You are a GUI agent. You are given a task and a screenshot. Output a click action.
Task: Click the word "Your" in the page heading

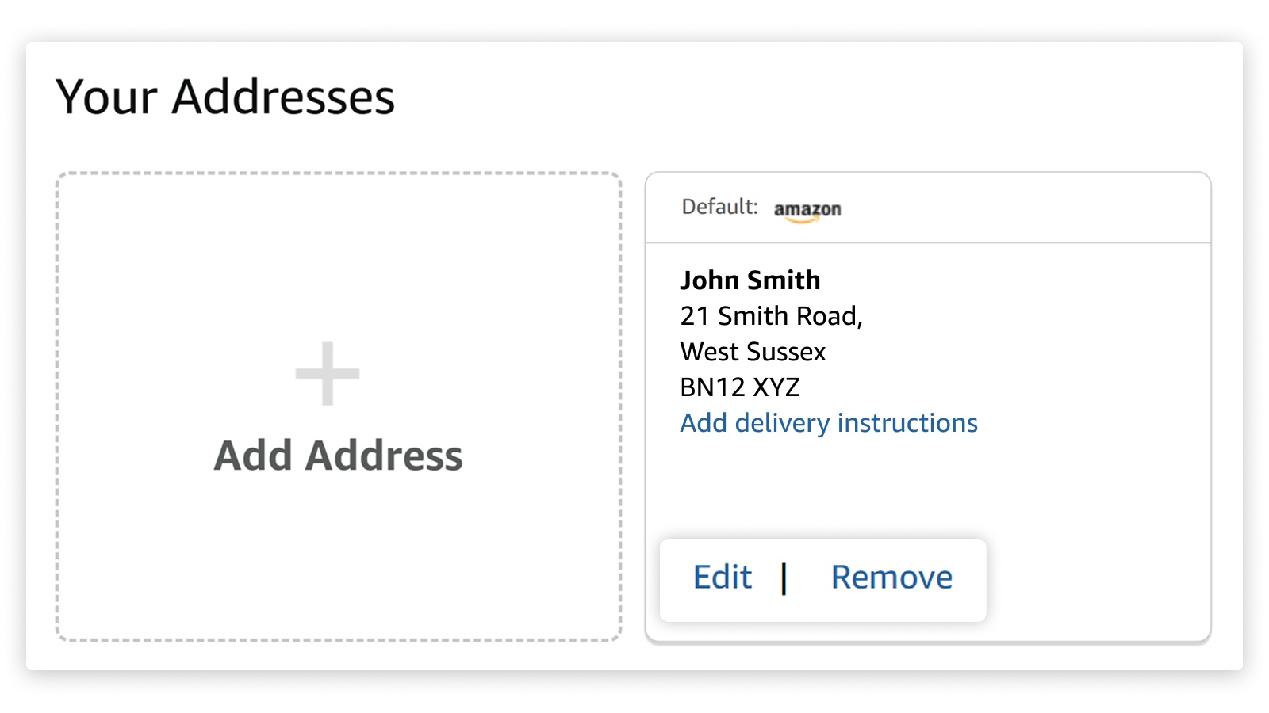click(107, 97)
